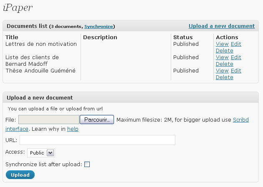Click inside the URL input field
The height and width of the screenshot is (187, 263).
97,140
